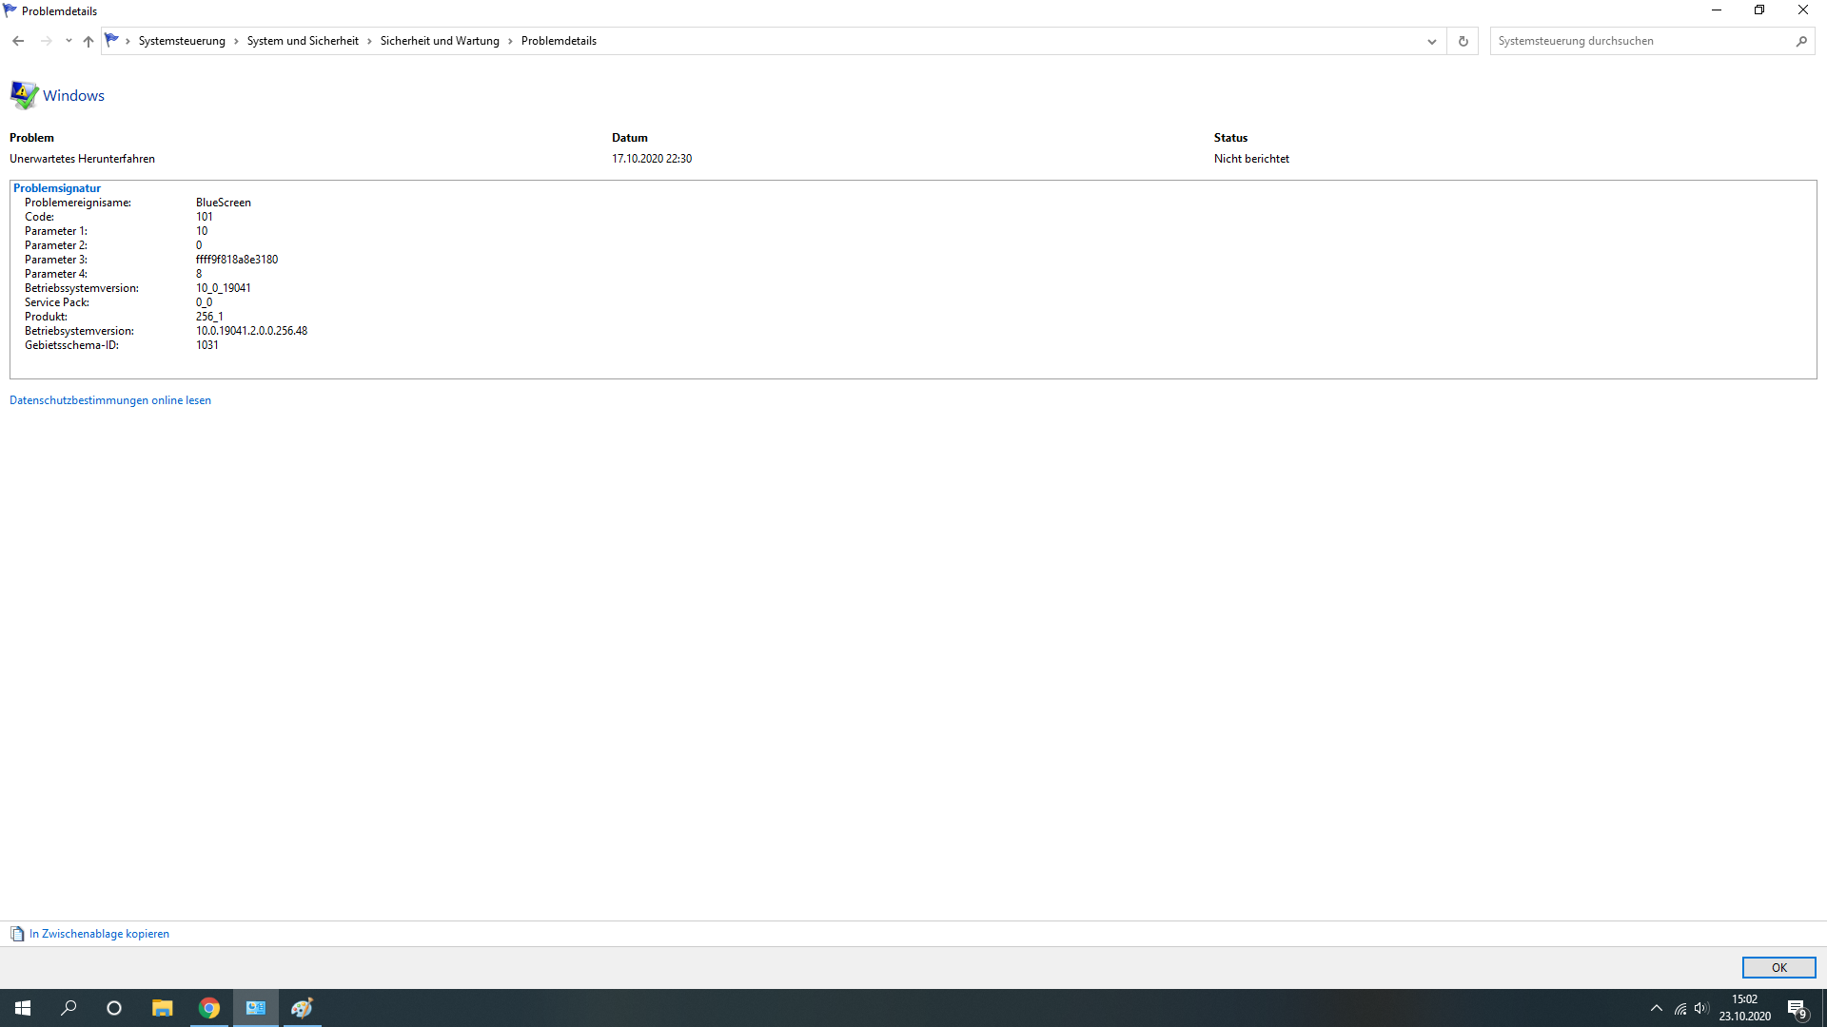
Task: Click the search magnifier icon
Action: point(1800,41)
